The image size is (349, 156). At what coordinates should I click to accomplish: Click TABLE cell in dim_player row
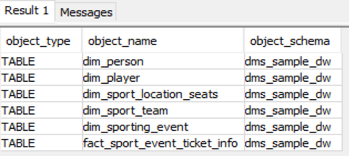(41, 77)
